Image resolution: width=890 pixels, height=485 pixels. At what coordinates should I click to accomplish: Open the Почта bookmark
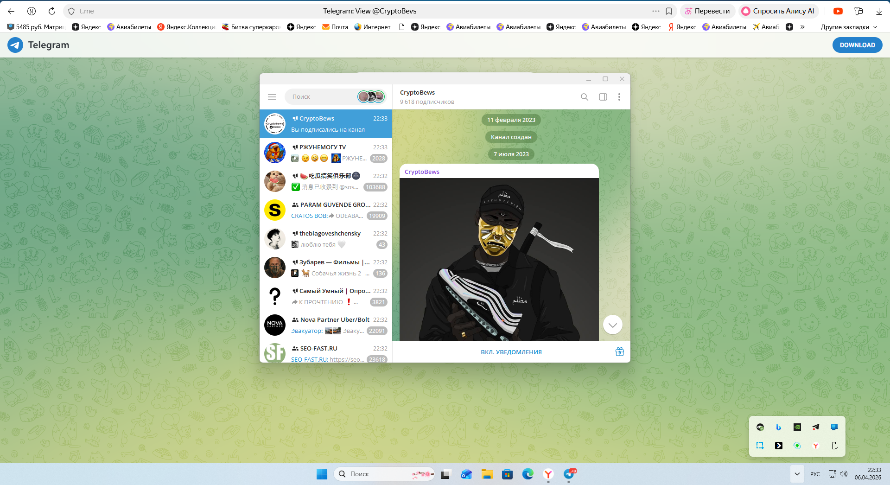[335, 27]
